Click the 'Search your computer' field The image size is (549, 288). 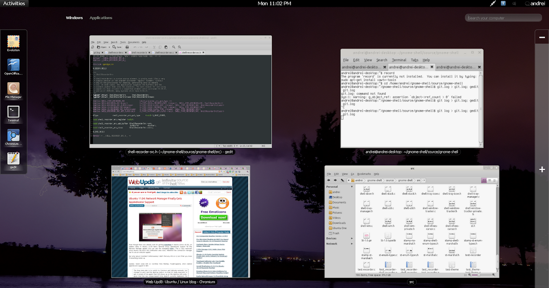click(x=503, y=17)
